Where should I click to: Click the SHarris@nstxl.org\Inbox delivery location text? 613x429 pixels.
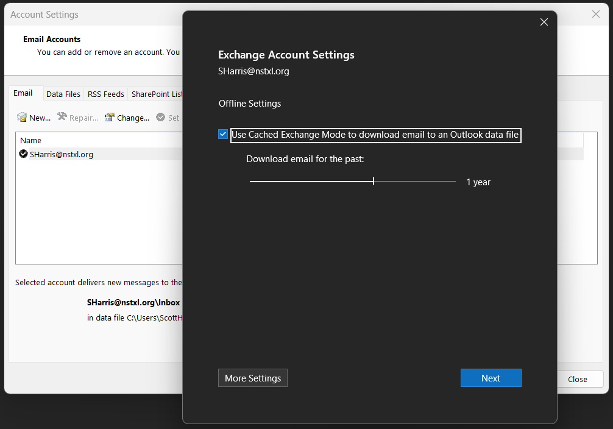pyautogui.click(x=133, y=302)
